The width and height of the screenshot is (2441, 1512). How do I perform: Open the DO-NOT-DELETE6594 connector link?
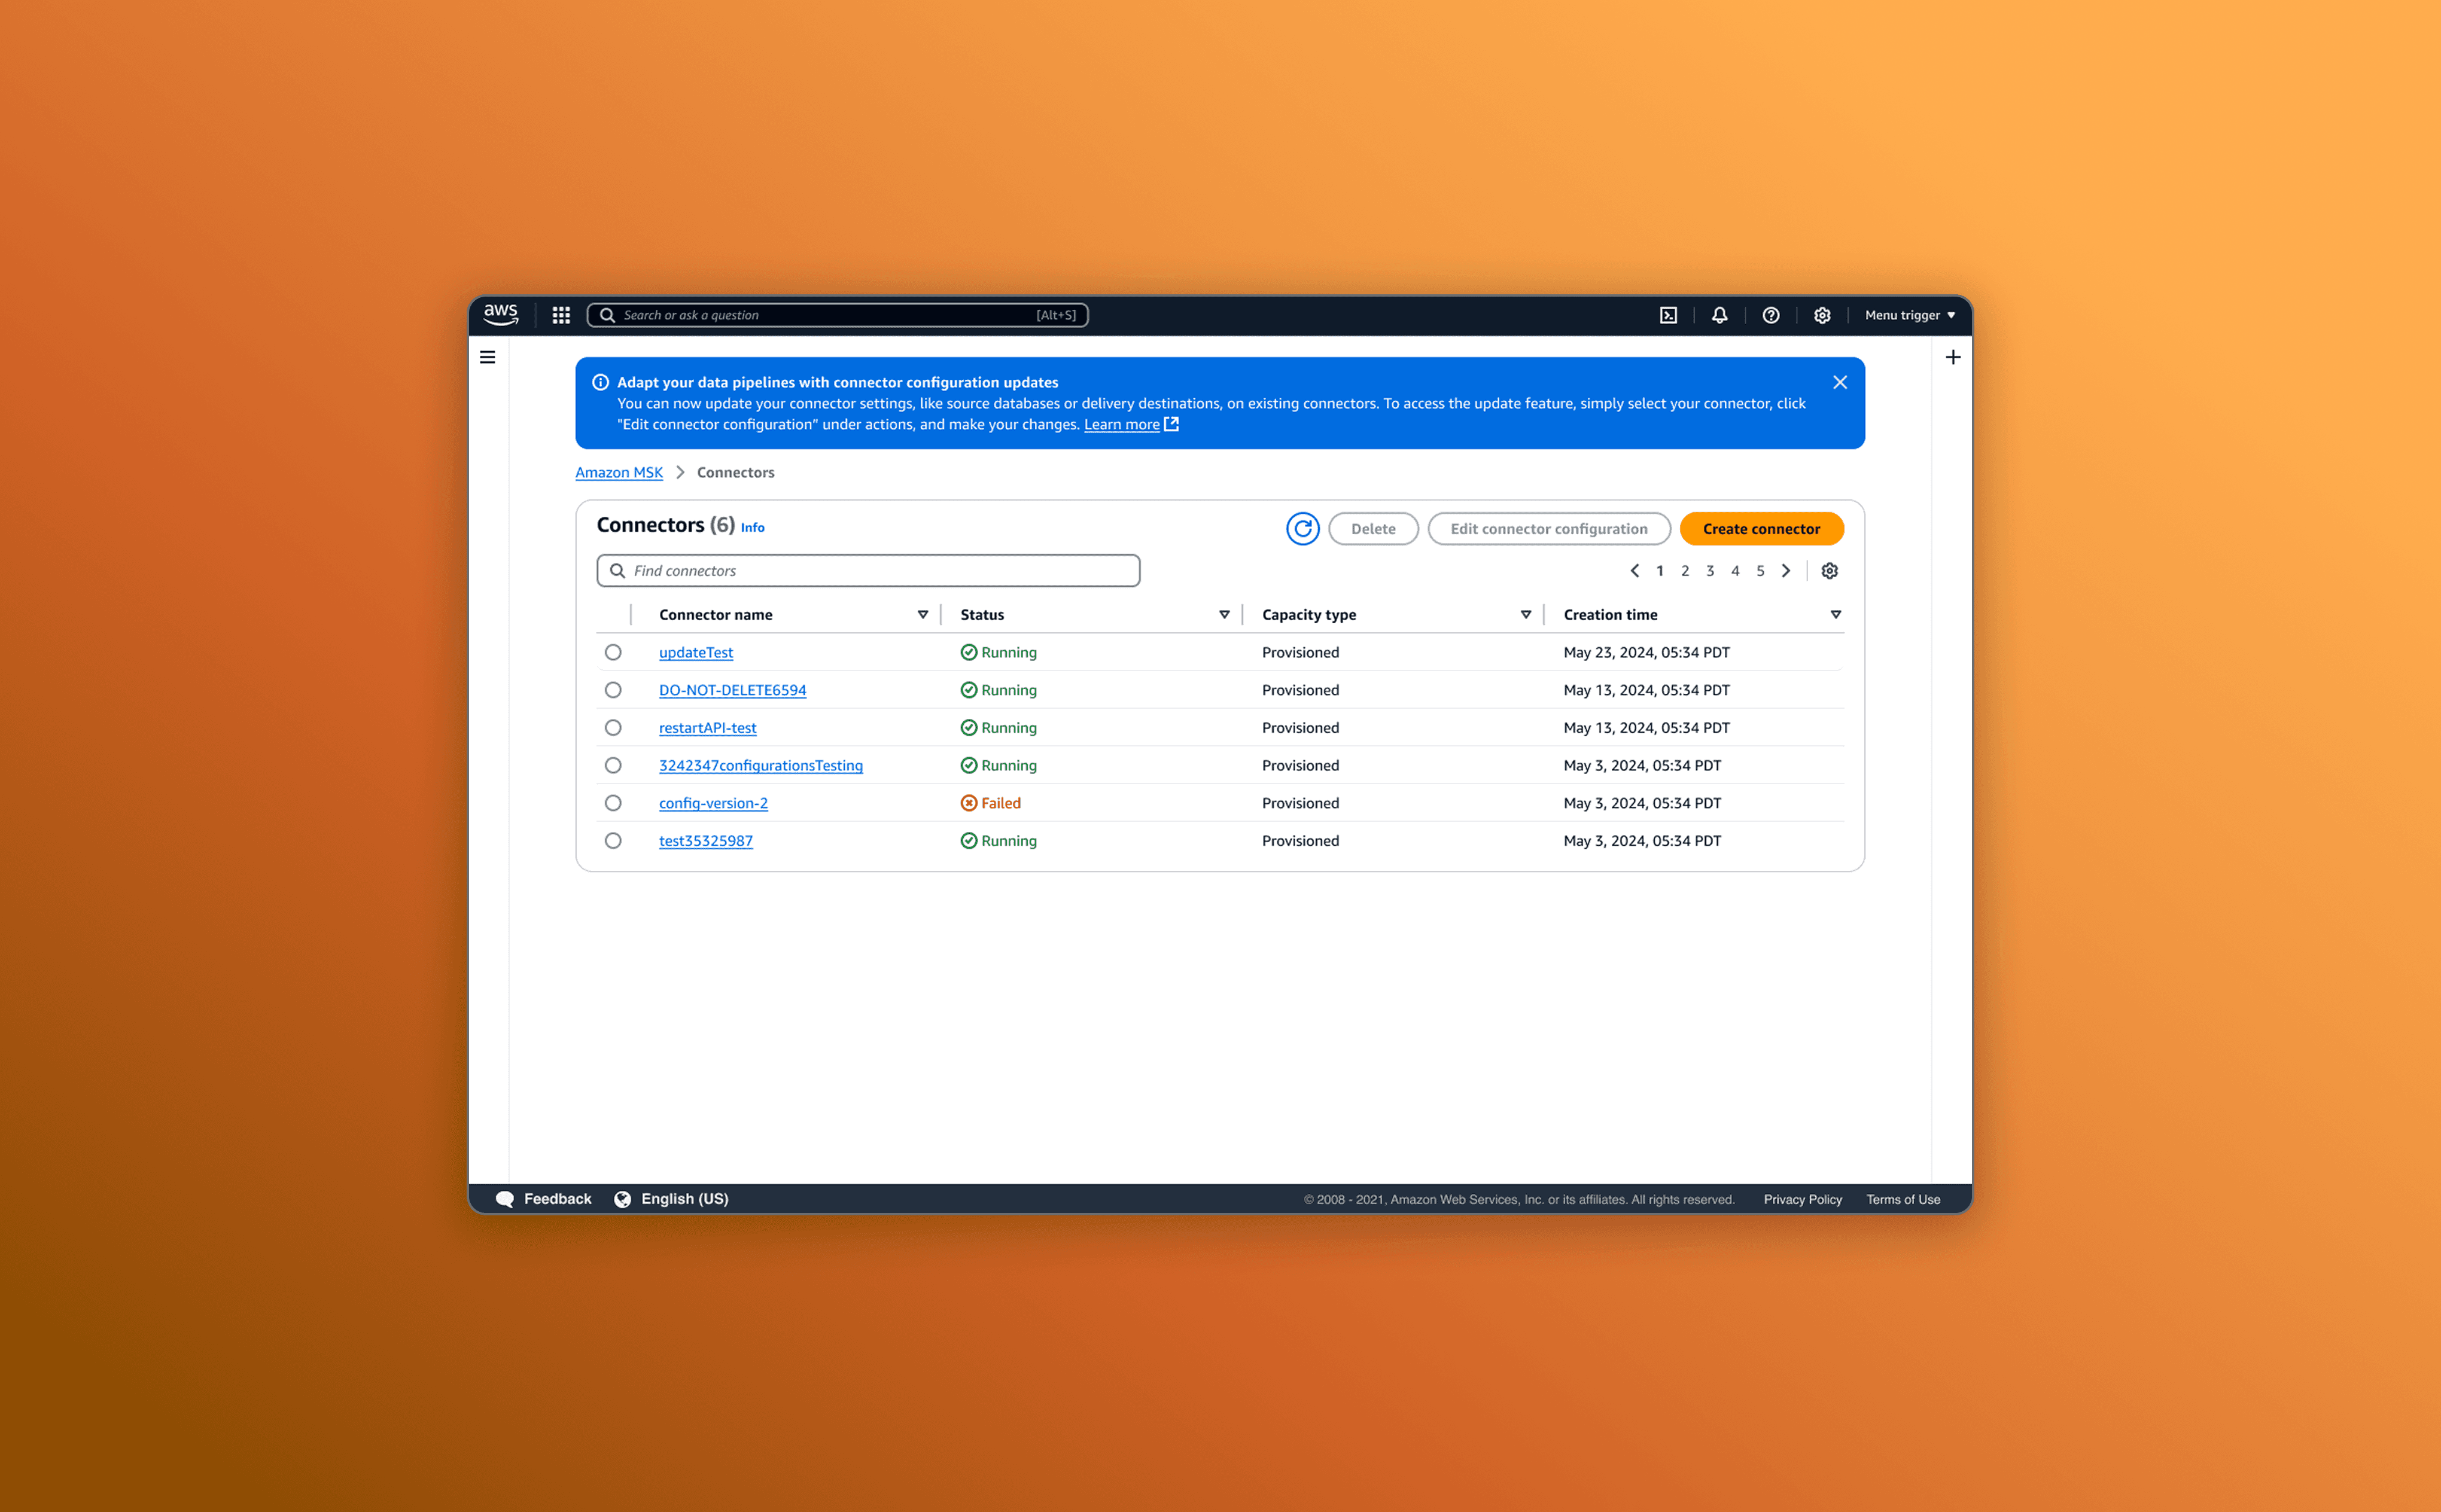point(732,690)
